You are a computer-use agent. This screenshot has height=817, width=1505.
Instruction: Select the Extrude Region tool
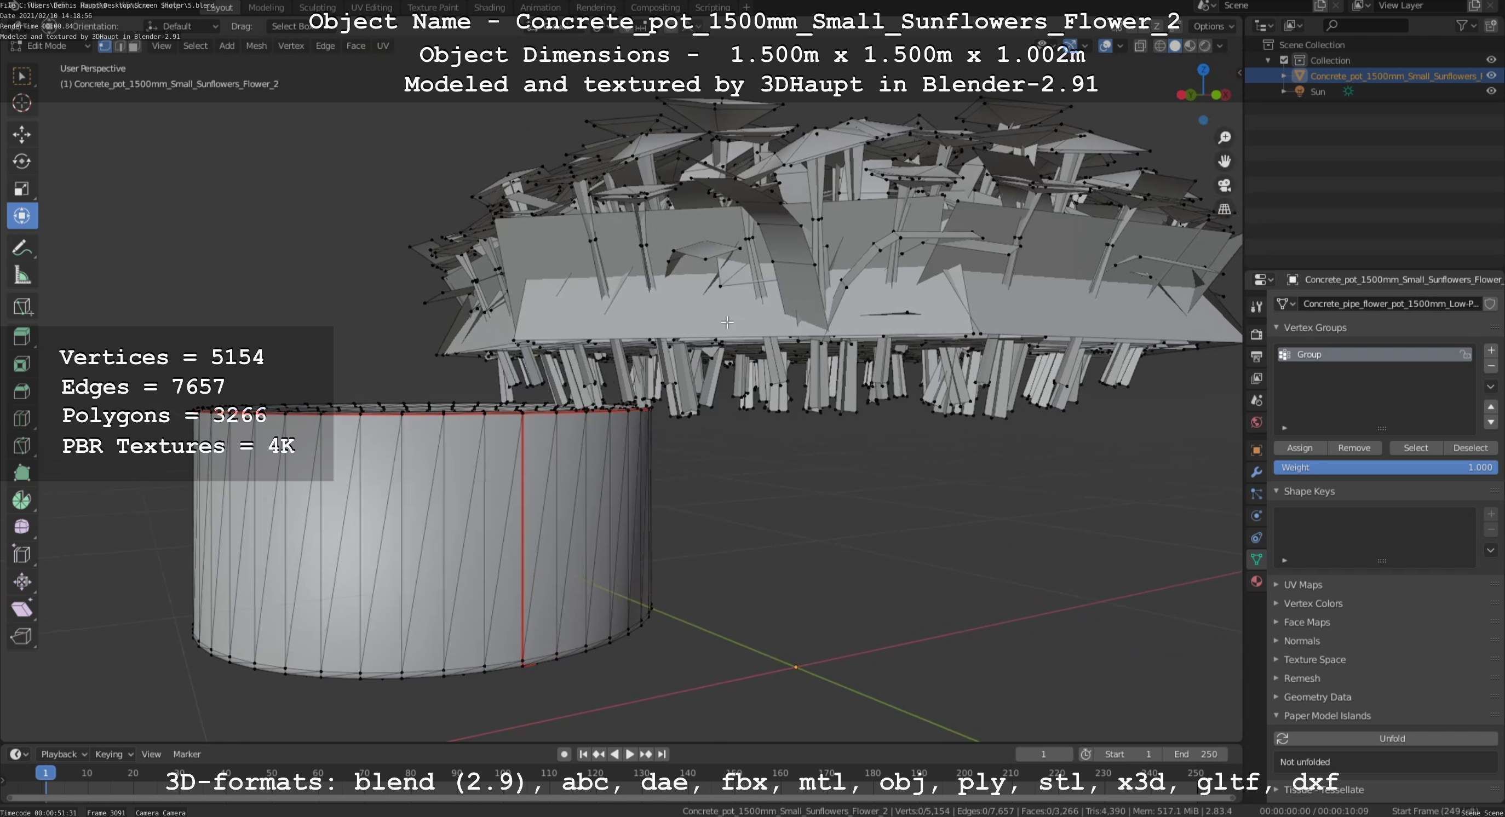point(21,336)
